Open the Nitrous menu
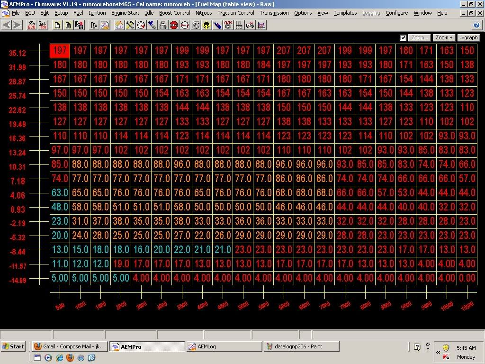Viewport: 485px width, 364px height. click(x=204, y=13)
